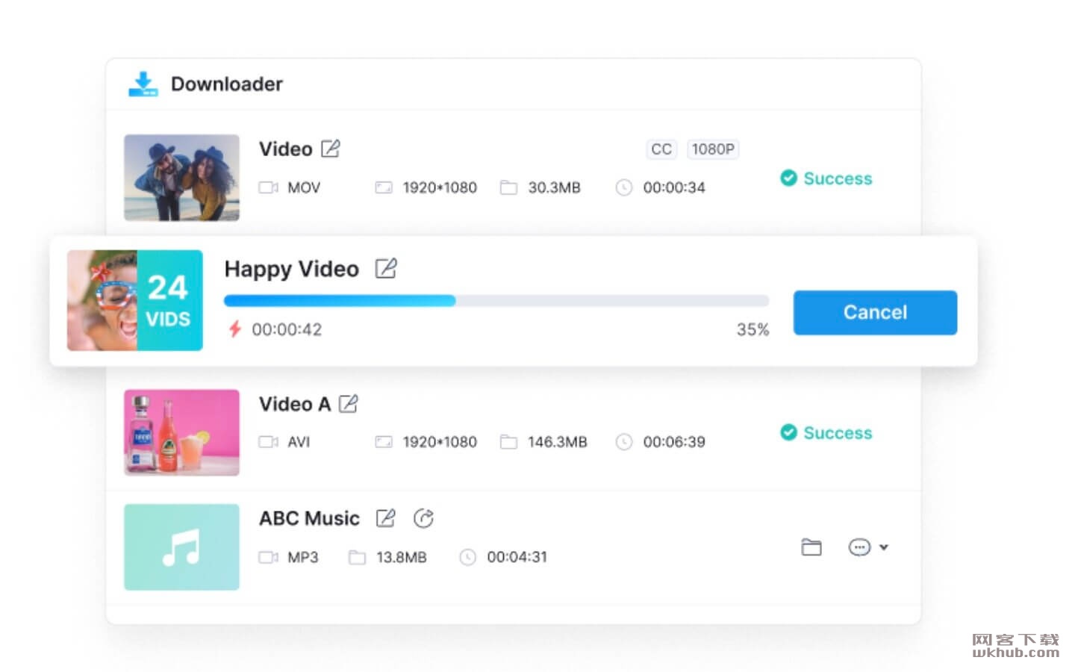
Task: Click the green checkmark icon on Video
Action: click(788, 178)
